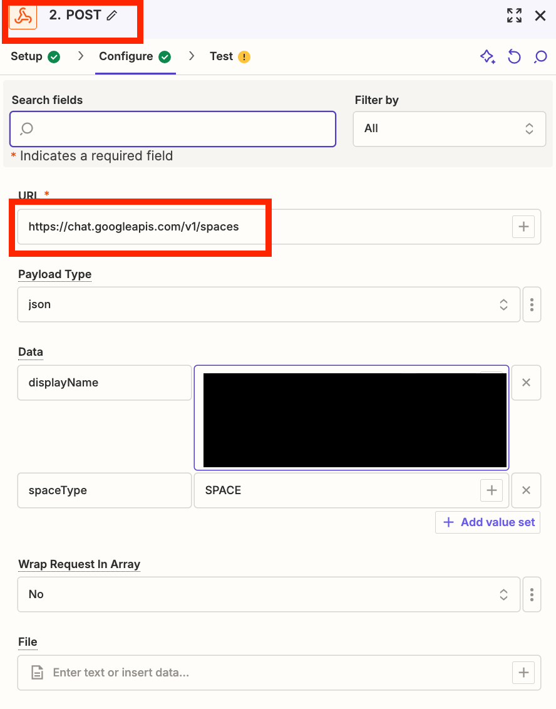Open Wrap Request In Array dropdown
This screenshot has width=556, height=709.
tap(269, 594)
